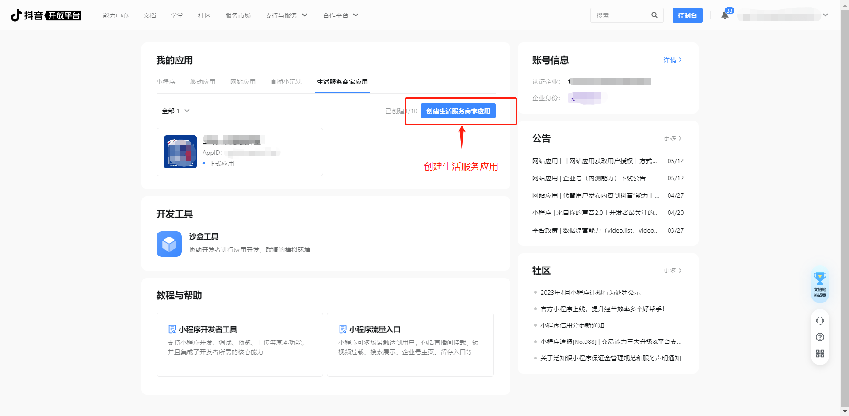Click the help question mark icon

[x=820, y=337]
